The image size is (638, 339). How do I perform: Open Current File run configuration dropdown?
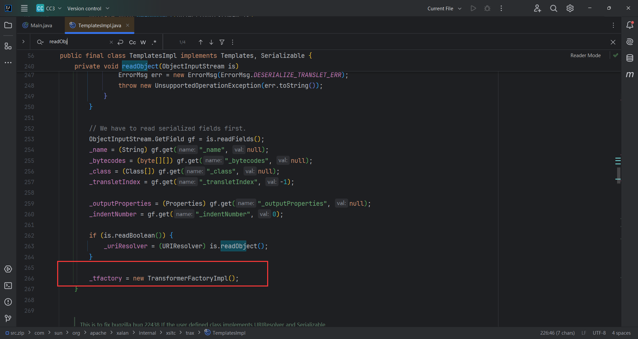pos(444,8)
